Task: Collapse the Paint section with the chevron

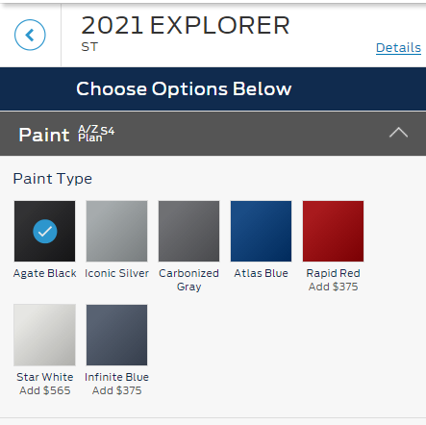Action: [x=398, y=133]
